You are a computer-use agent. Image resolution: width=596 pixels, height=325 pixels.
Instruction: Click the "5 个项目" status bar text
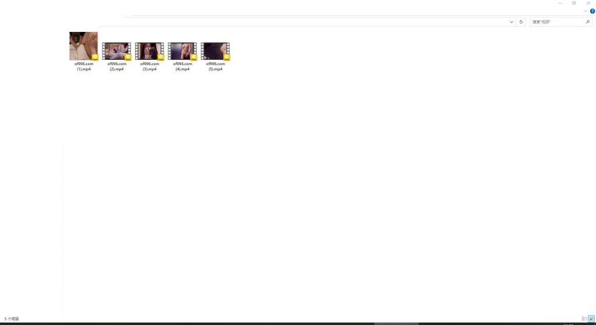12,319
